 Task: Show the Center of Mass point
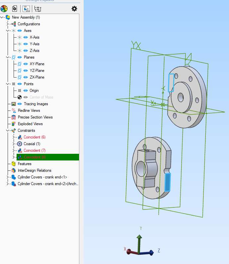[26, 97]
